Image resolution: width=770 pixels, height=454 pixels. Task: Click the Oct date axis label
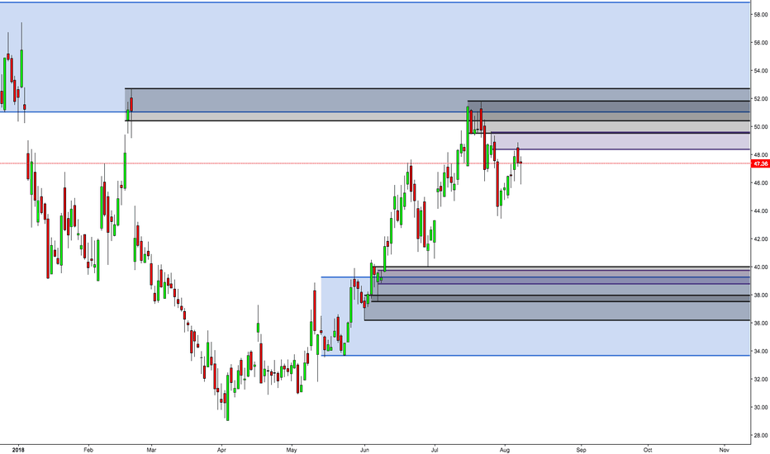(648, 450)
